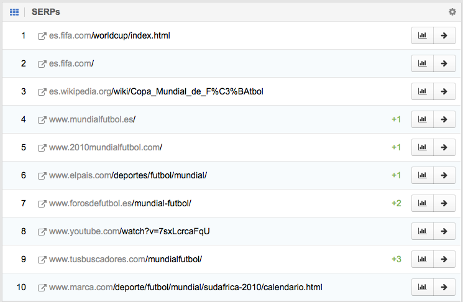Show the chart for www.2010mundialfutbol.com
This screenshot has width=463, height=302.
[422, 147]
